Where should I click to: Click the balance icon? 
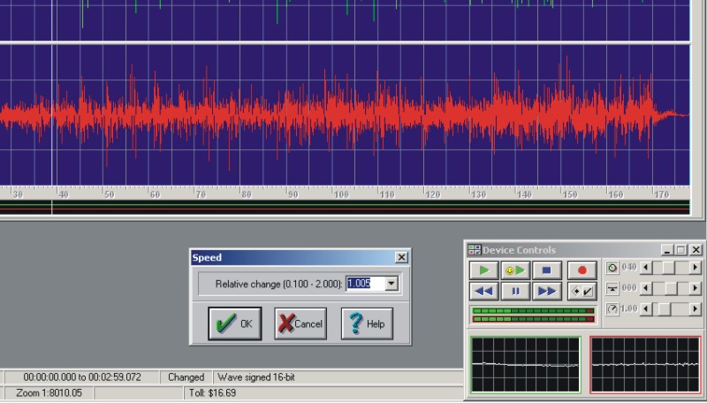point(612,288)
